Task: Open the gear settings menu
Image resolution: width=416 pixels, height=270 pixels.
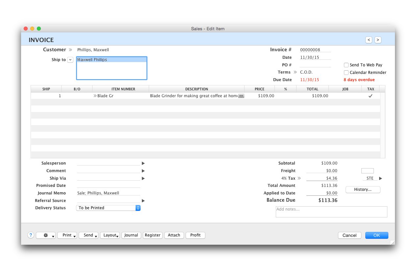Action: tap(46, 235)
